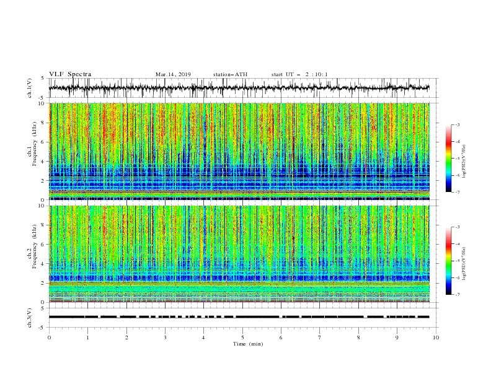
Task: Click the ch.1 voltage waveform trace
Action: [239, 88]
